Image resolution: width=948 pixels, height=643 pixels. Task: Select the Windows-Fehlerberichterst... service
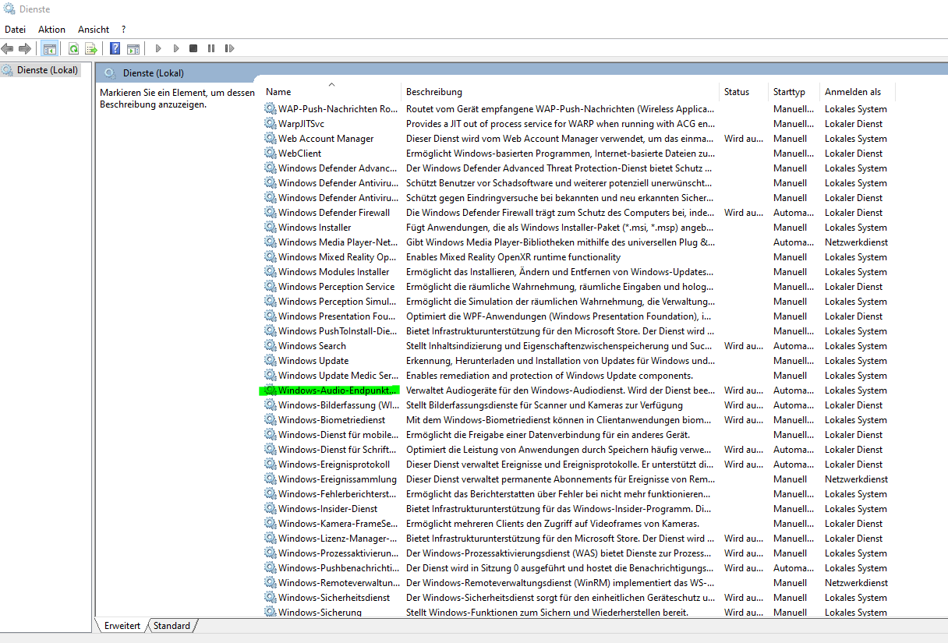[338, 494]
